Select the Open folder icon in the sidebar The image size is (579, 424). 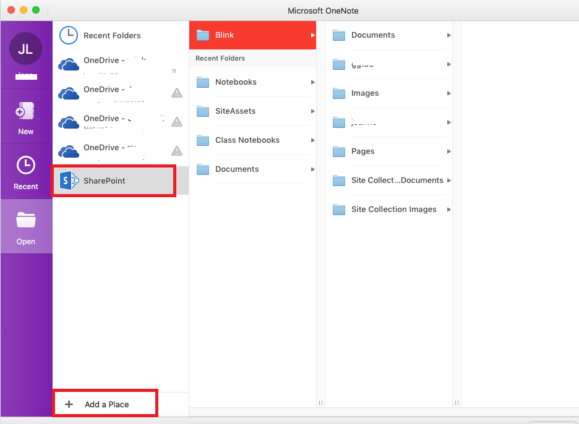[x=26, y=220]
